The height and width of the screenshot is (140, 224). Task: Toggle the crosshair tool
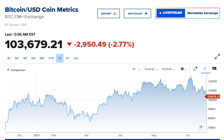click(205, 69)
